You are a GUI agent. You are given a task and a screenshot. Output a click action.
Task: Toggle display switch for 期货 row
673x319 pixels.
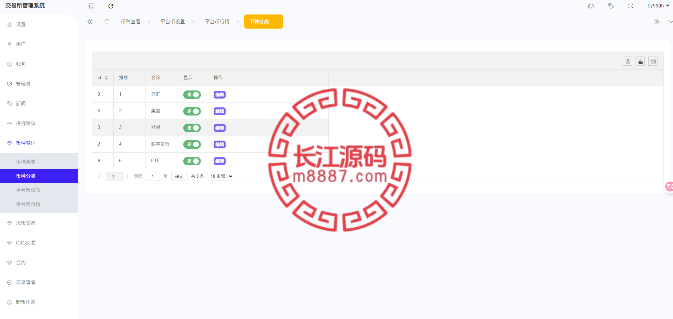click(192, 128)
